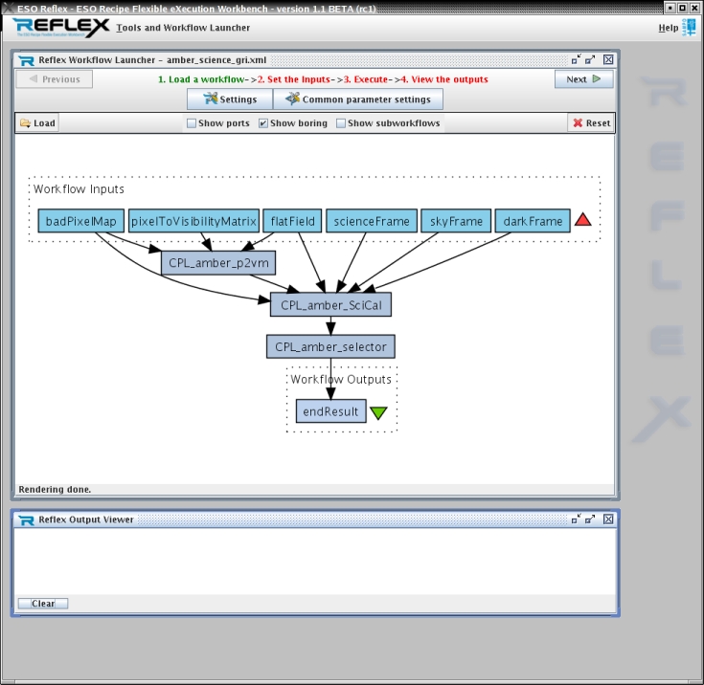Screen dimensions: 704x685
Task: Select the CPL_amber_SciCal workflow node
Action: [330, 304]
